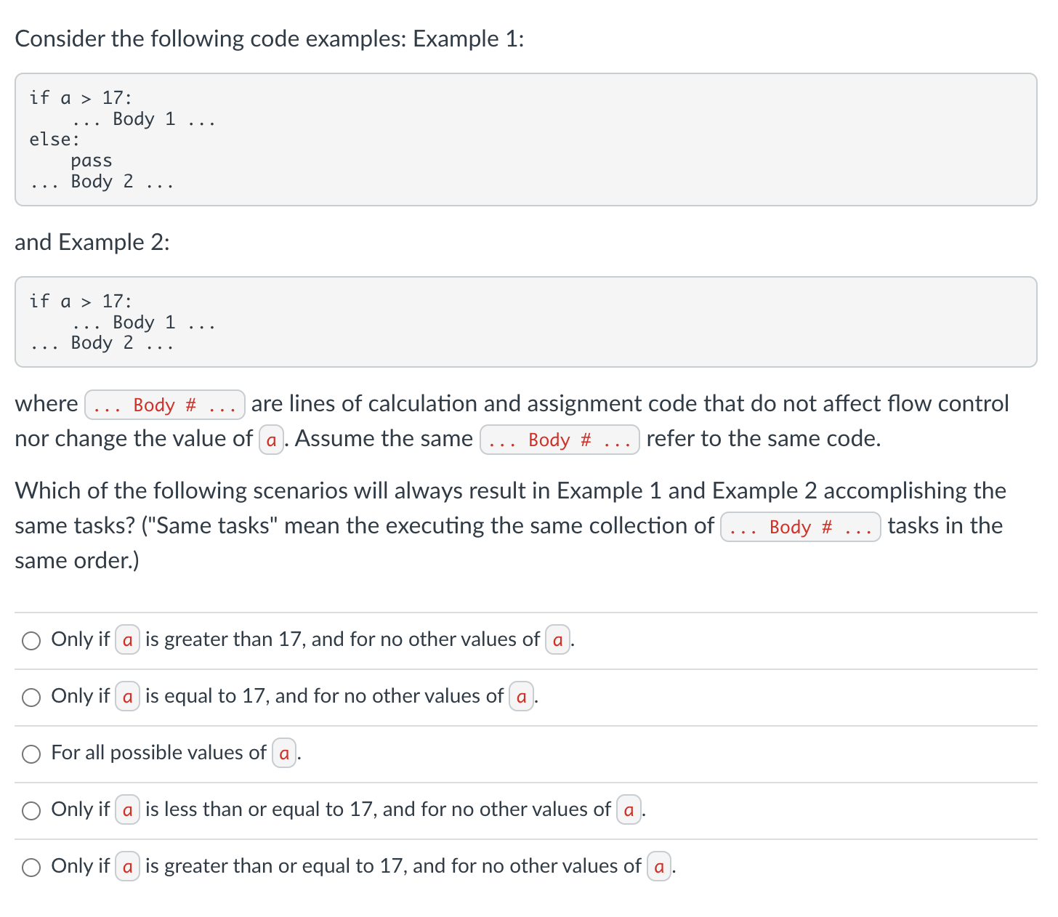Click 'if a > 17:' line in Example 2 code
This screenshot has height=917, width=1058.
coord(81,301)
